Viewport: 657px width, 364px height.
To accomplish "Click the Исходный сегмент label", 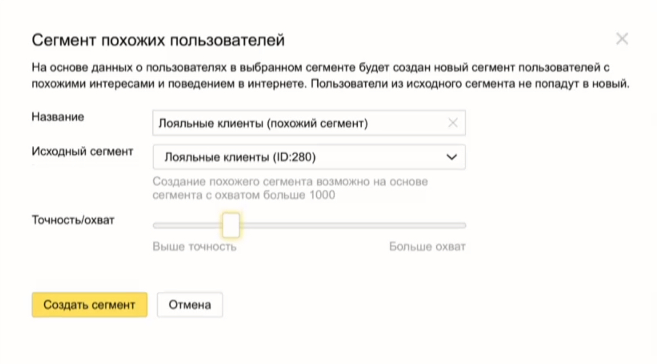I will click(x=83, y=151).
